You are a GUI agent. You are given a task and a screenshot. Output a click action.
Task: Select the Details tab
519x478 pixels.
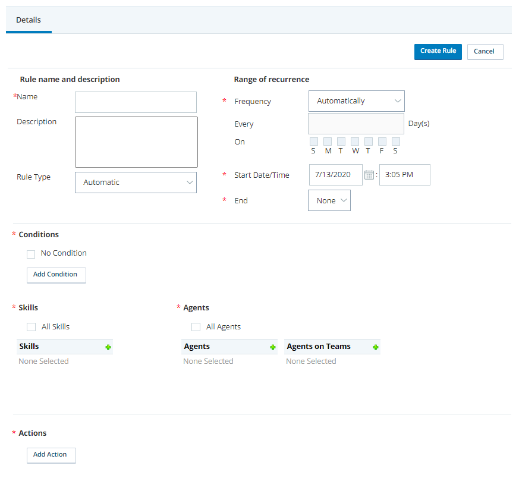click(x=29, y=20)
